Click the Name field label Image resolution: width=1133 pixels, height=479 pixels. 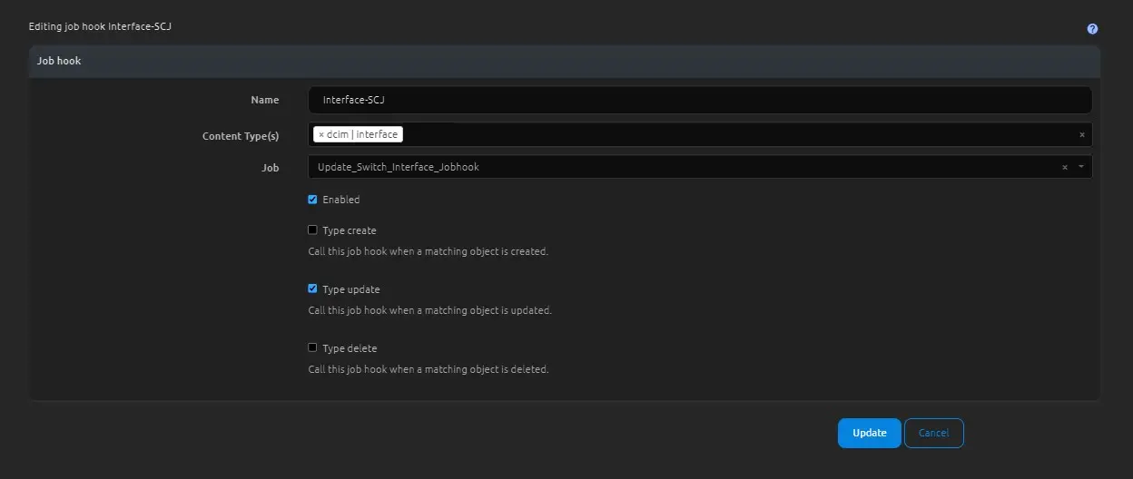coord(264,101)
